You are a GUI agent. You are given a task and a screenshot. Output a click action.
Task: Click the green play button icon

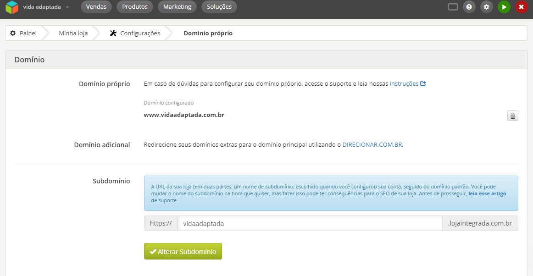[x=504, y=7]
